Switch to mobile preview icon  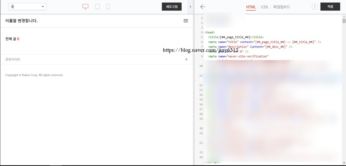click(x=108, y=7)
